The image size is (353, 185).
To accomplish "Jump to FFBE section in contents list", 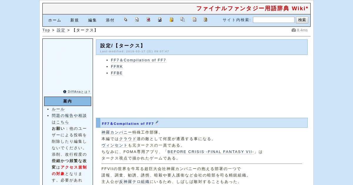I will coord(117,73).
